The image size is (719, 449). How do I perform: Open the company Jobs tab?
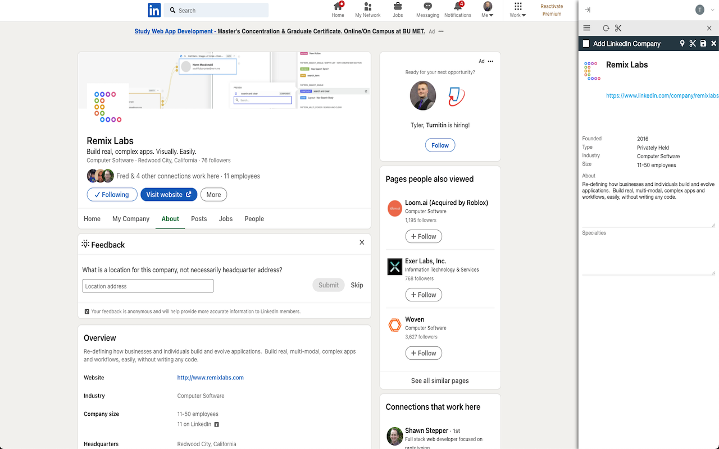point(226,219)
